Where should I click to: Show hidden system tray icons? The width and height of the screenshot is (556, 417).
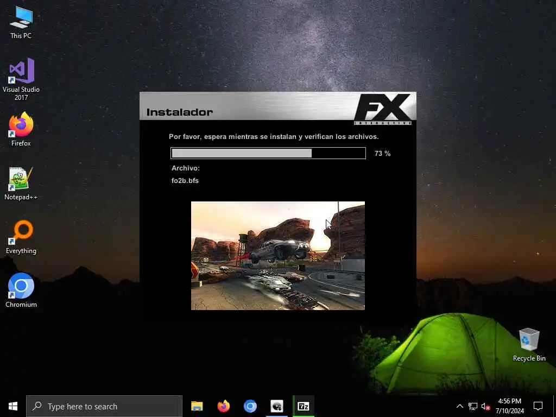(459, 406)
